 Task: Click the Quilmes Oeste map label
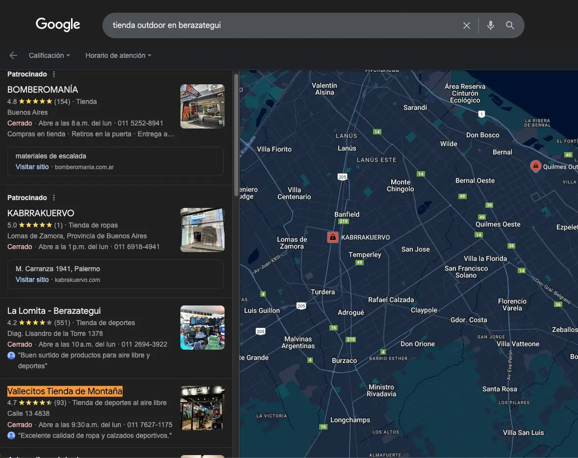(x=498, y=224)
